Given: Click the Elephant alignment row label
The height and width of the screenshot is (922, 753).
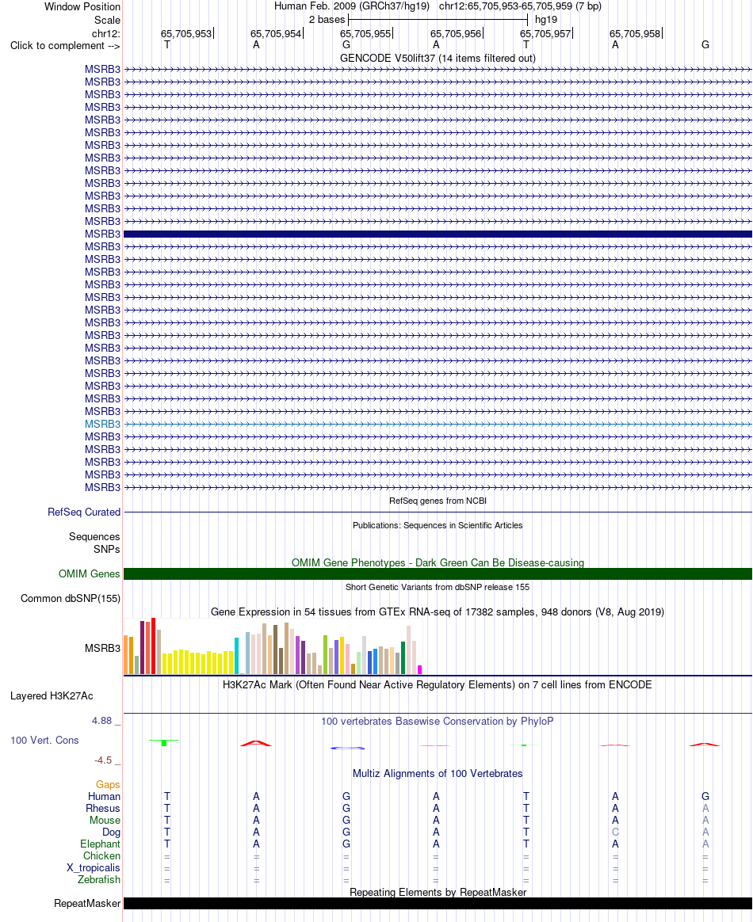Looking at the screenshot, I should click(x=100, y=844).
